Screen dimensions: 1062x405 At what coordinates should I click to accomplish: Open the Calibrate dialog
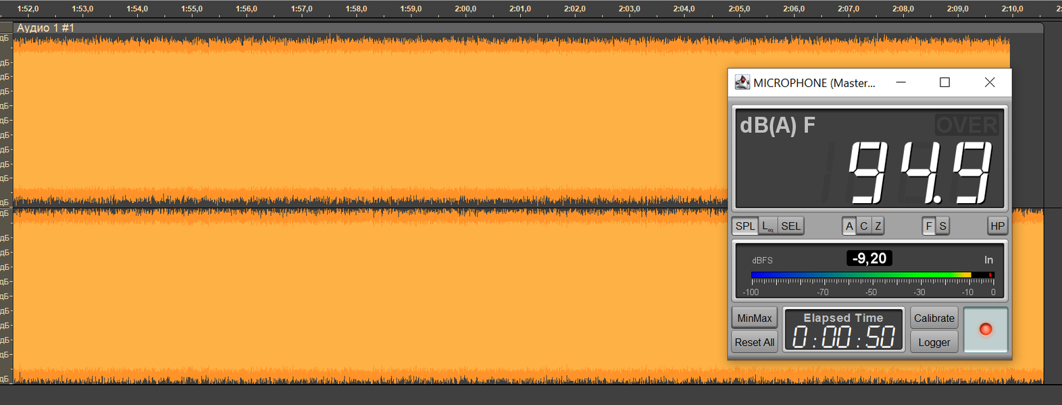[934, 318]
